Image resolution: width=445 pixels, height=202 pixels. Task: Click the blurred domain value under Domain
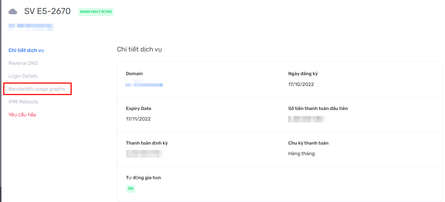tap(144, 85)
